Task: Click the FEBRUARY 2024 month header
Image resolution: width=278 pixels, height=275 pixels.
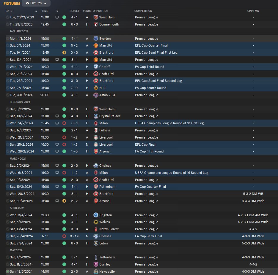Action: [x=20, y=102]
